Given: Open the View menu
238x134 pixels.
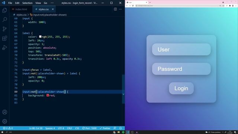Looking at the screenshot, I should coord(38,3).
